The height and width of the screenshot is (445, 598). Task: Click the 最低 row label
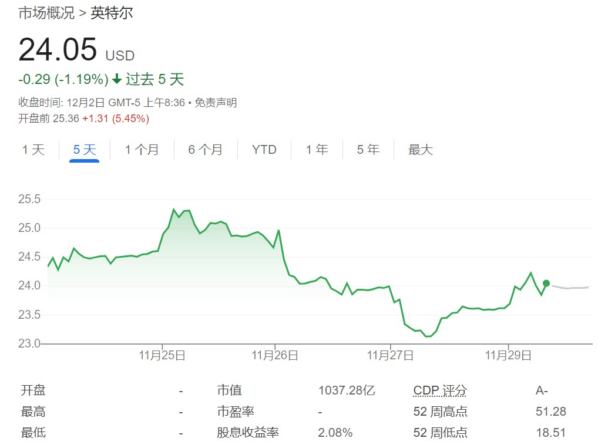33,433
